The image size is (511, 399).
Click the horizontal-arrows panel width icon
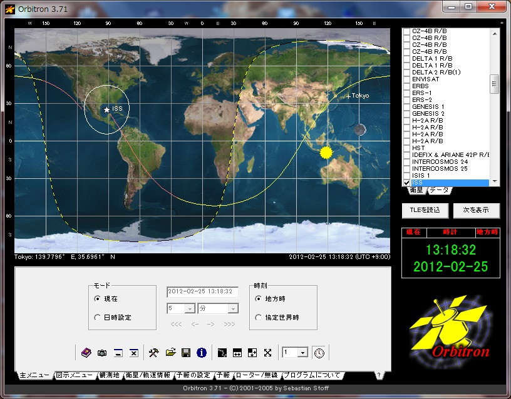pos(237,353)
